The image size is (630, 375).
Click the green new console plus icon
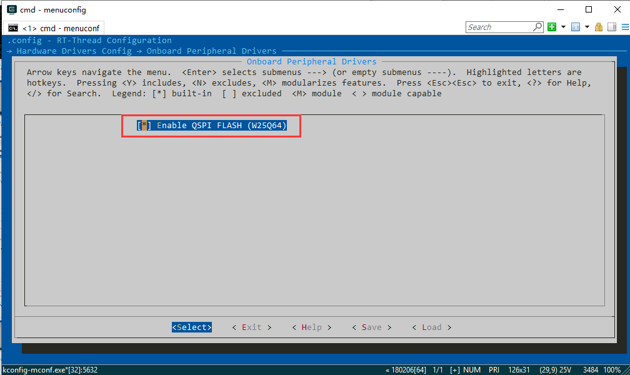click(552, 27)
